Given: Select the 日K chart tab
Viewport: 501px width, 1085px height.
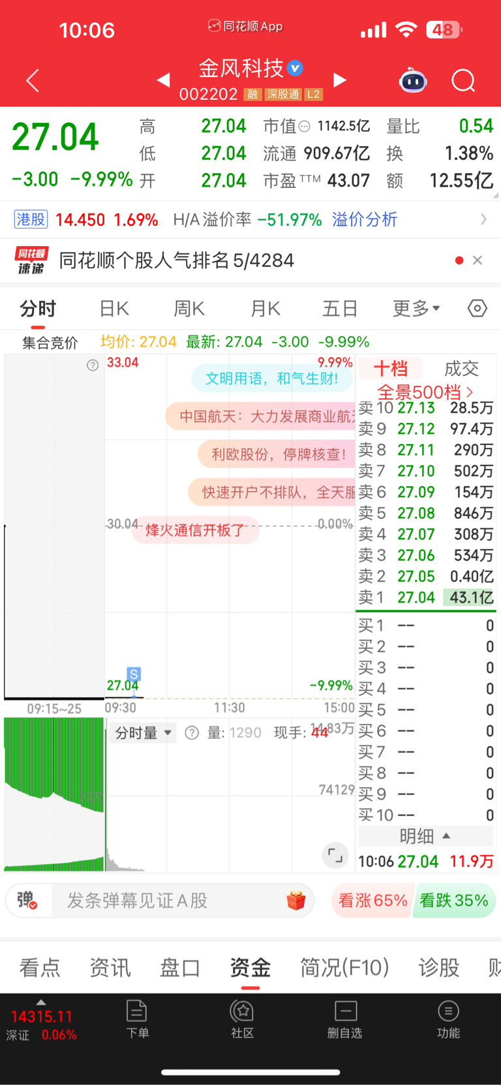Looking at the screenshot, I should (114, 308).
